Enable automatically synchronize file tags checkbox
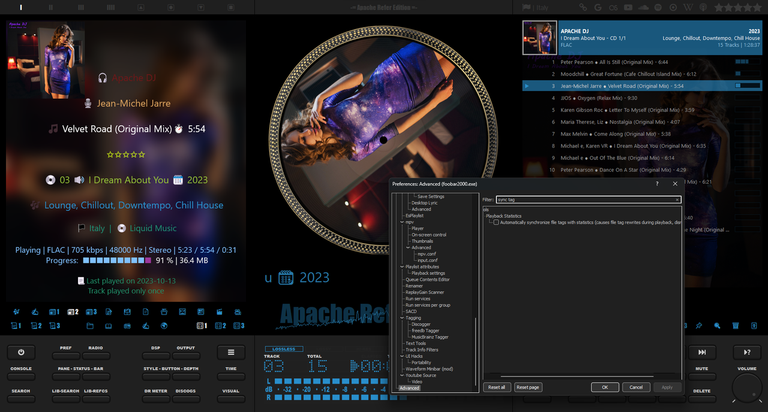 click(x=496, y=222)
